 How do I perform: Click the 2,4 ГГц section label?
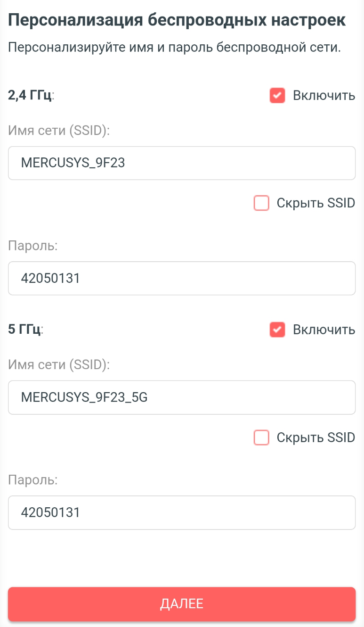[x=31, y=96]
